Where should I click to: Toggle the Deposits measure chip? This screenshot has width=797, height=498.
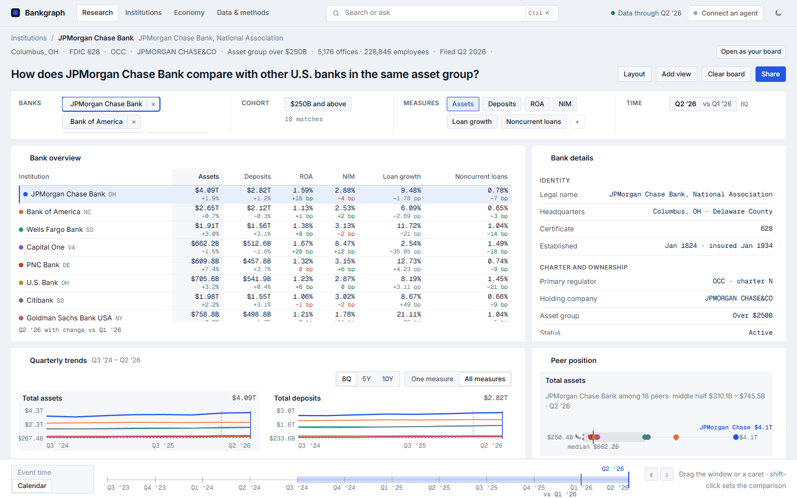(x=502, y=104)
